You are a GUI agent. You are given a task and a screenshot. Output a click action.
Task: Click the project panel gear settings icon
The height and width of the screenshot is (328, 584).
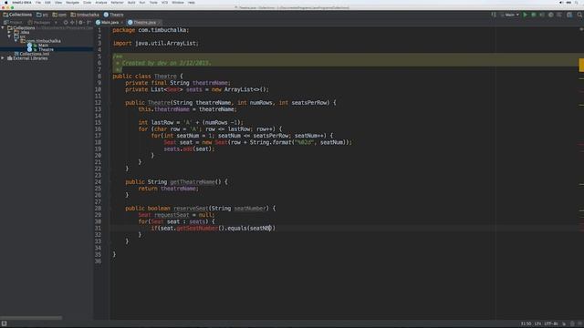click(x=80, y=22)
